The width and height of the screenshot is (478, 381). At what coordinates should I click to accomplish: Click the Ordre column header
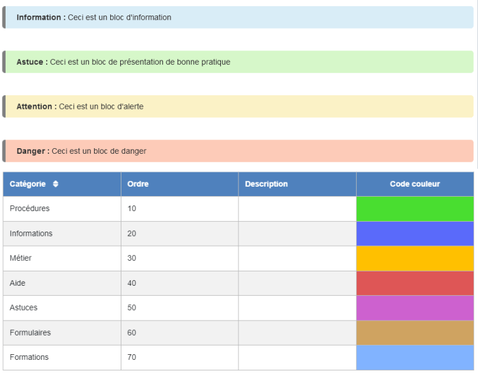coord(138,184)
